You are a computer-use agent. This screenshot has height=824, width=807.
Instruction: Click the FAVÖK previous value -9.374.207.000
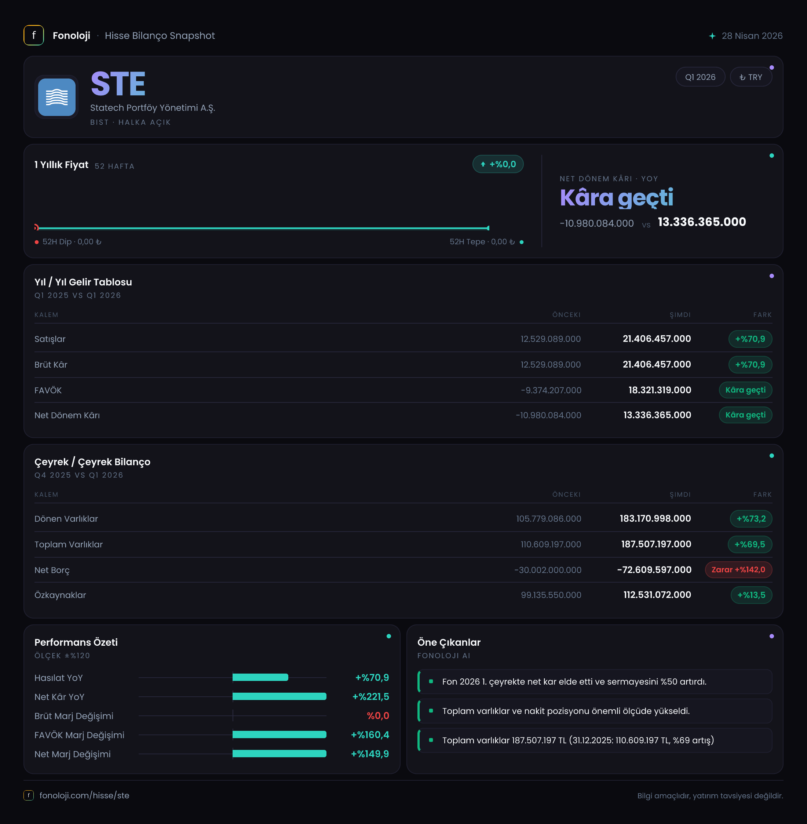point(551,390)
